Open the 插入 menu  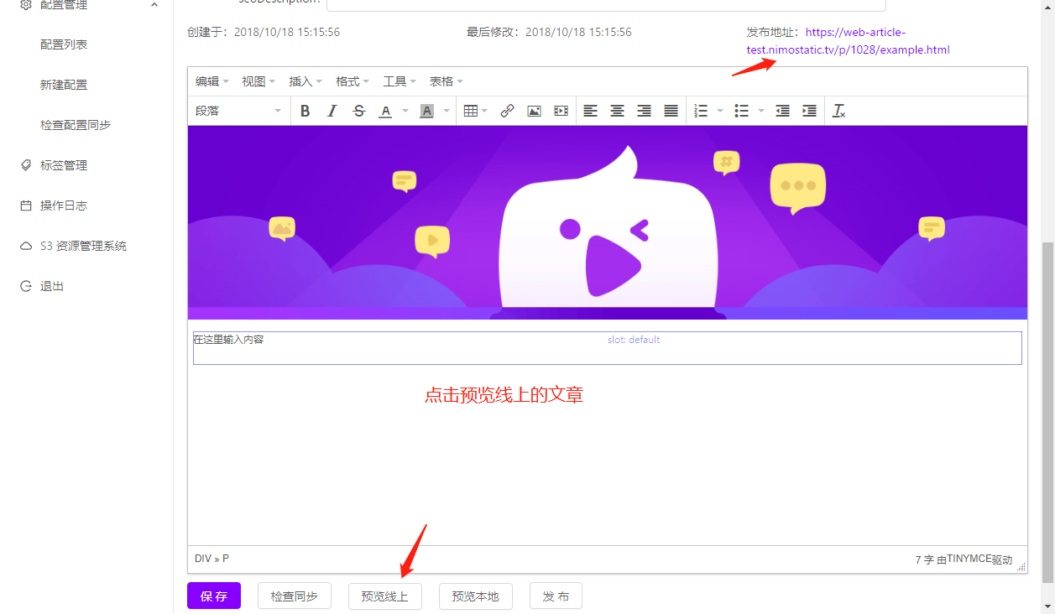coord(306,81)
